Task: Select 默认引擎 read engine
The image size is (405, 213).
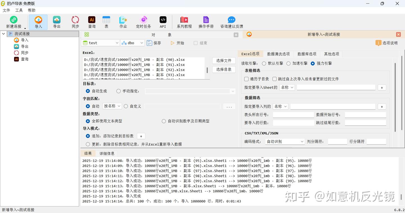Action: tap(264, 63)
